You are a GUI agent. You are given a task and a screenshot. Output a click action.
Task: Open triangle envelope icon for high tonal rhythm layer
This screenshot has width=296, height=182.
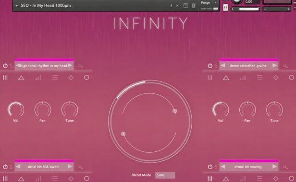click(x=21, y=78)
